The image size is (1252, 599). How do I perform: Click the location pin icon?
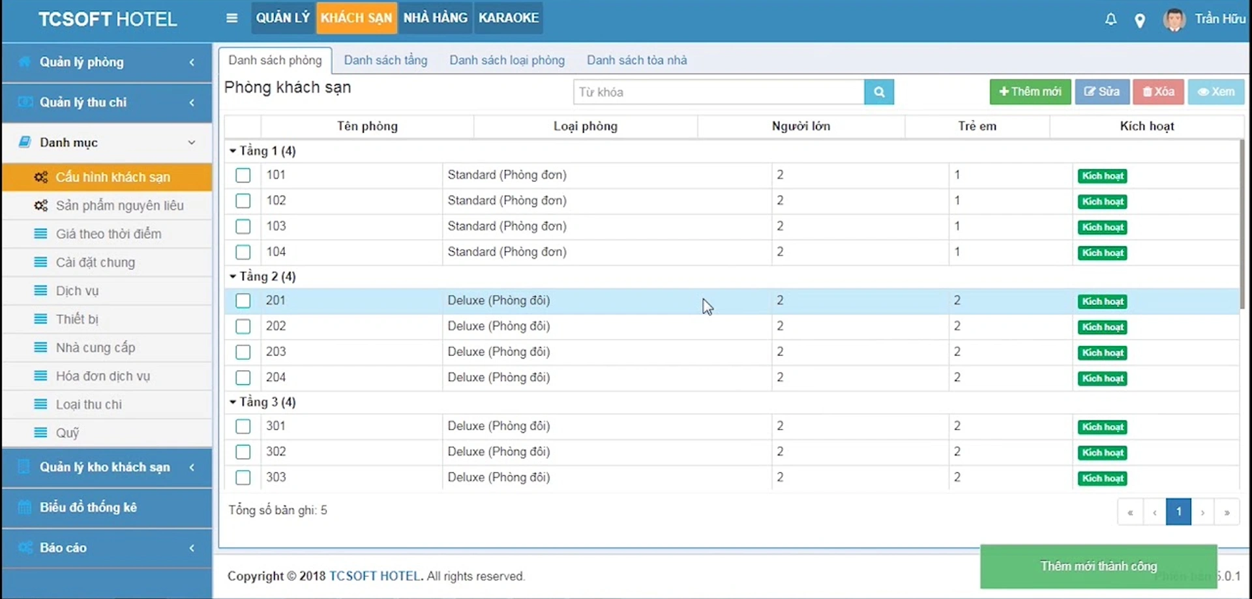[1140, 21]
